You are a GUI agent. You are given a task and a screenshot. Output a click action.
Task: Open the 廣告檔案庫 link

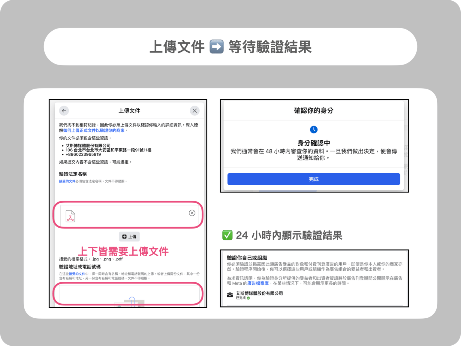coord(258,283)
